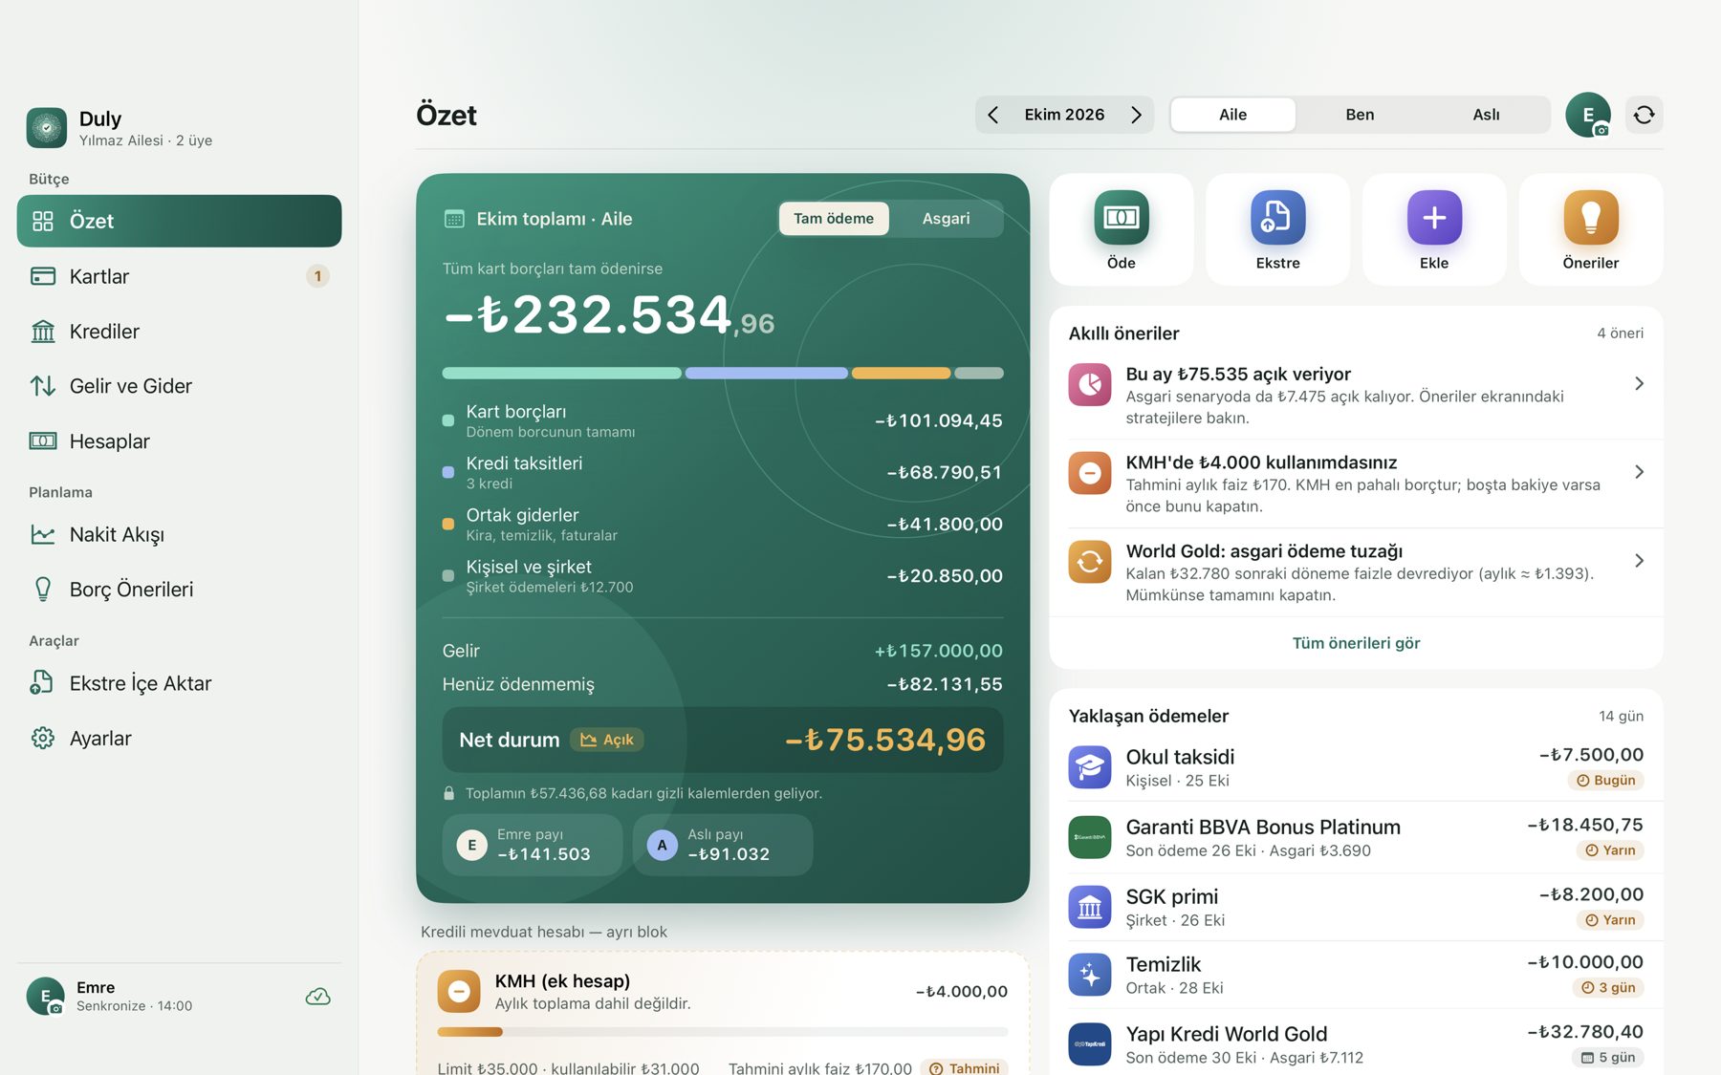Go to Gelir ve Gider section

point(179,386)
